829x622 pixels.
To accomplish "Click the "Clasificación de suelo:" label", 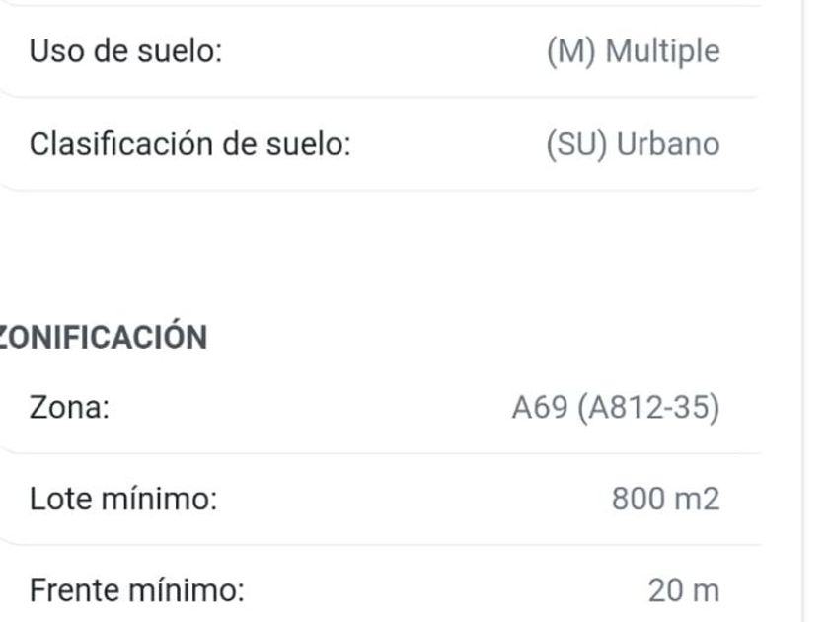I will click(190, 143).
